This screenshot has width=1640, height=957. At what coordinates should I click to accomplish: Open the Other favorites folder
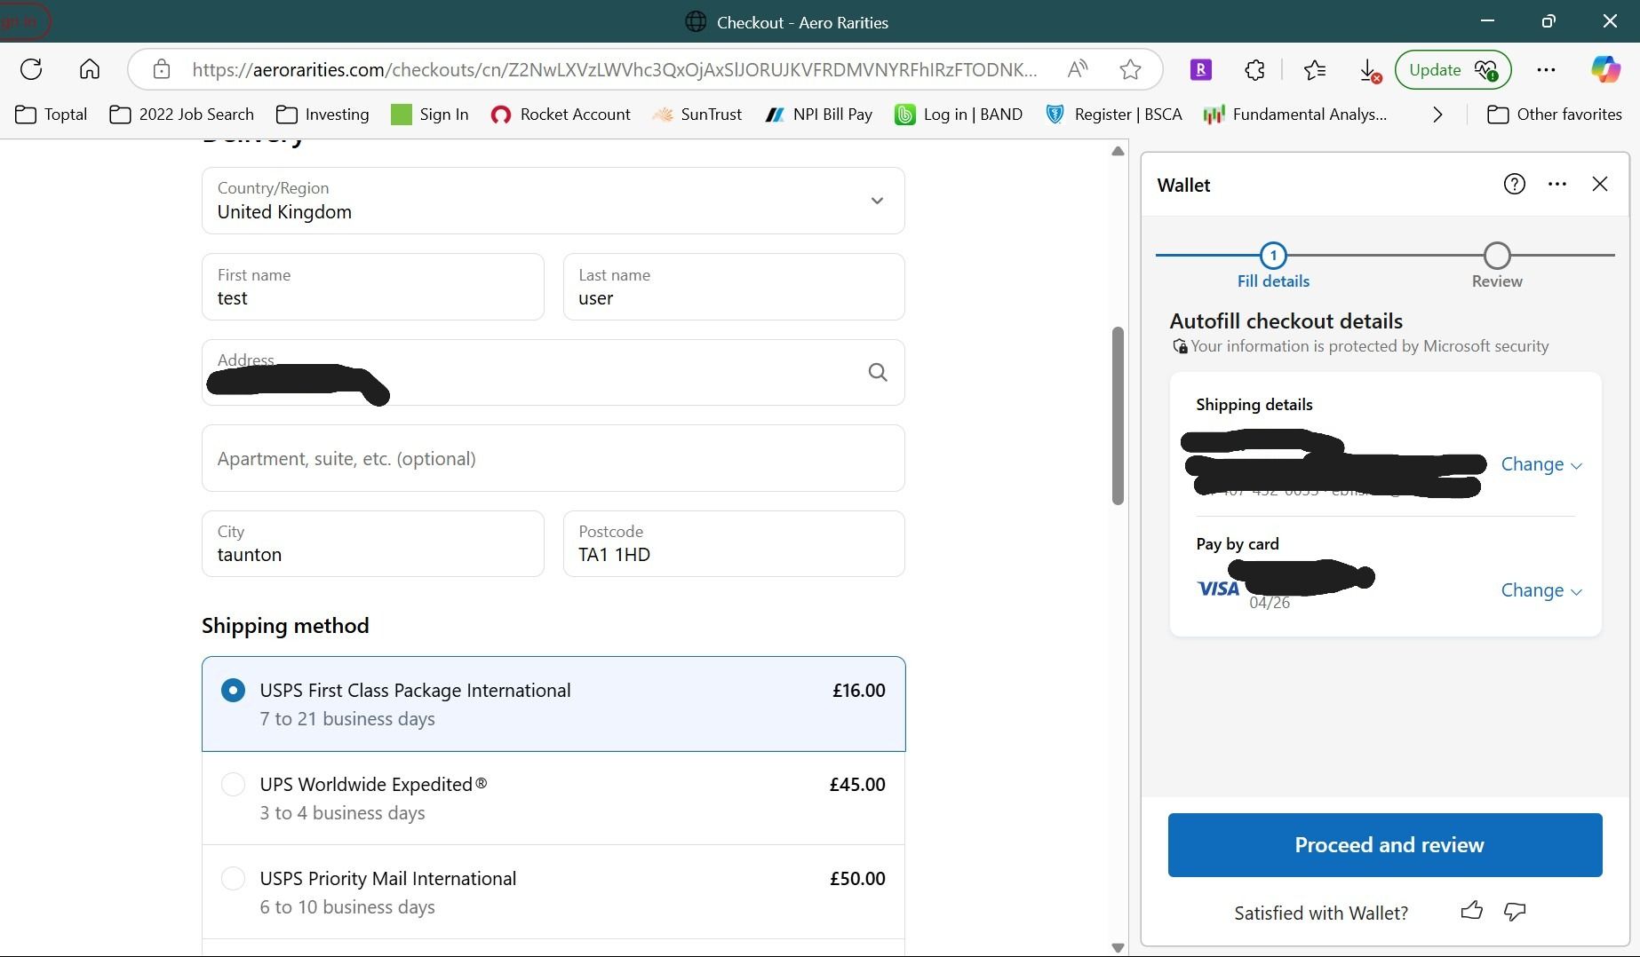point(1555,115)
